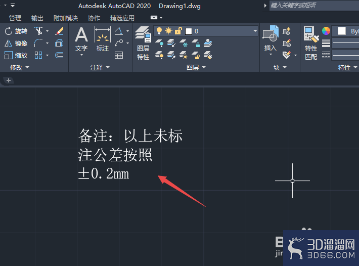
Task: Open the Dimension (标注) tool
Action: [x=103, y=39]
